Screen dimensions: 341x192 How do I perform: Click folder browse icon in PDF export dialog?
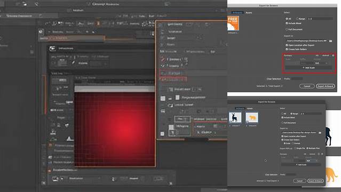tap(320, 132)
